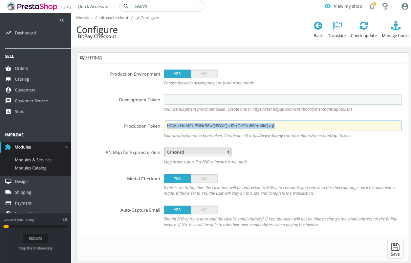Collapse the Modules menu chevron
The image size is (411, 263).
66,147
